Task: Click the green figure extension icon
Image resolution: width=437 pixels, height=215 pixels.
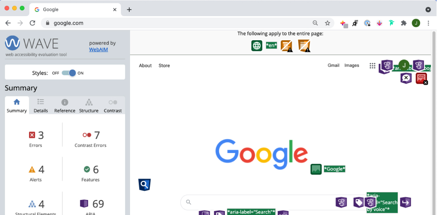Action: 392,23
